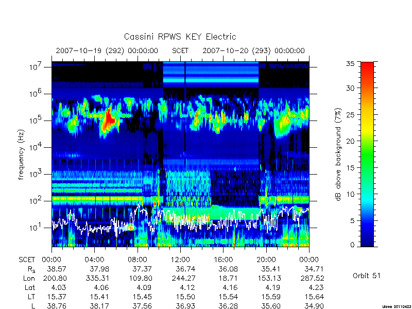Click the Lat value 4.09
Image resolution: width=412 pixels, height=309 pixels.
[145, 288]
